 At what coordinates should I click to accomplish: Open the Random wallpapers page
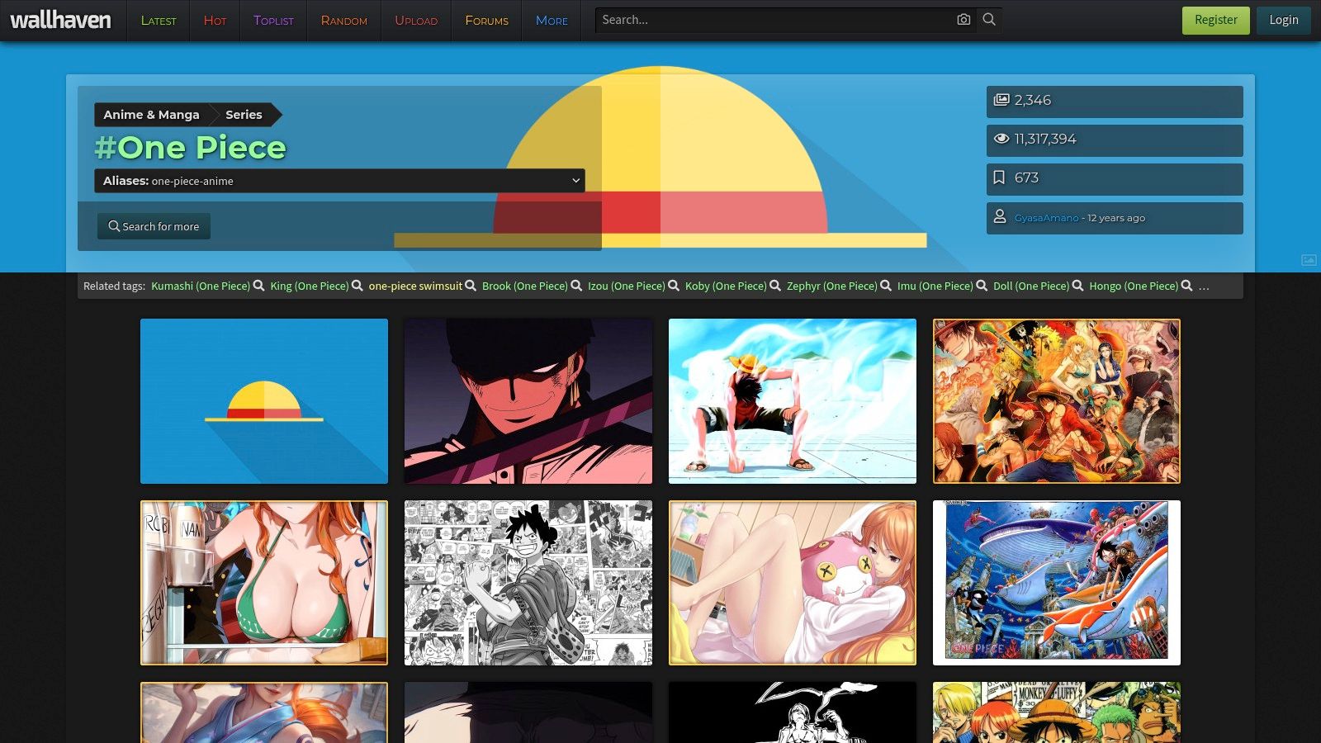[344, 21]
